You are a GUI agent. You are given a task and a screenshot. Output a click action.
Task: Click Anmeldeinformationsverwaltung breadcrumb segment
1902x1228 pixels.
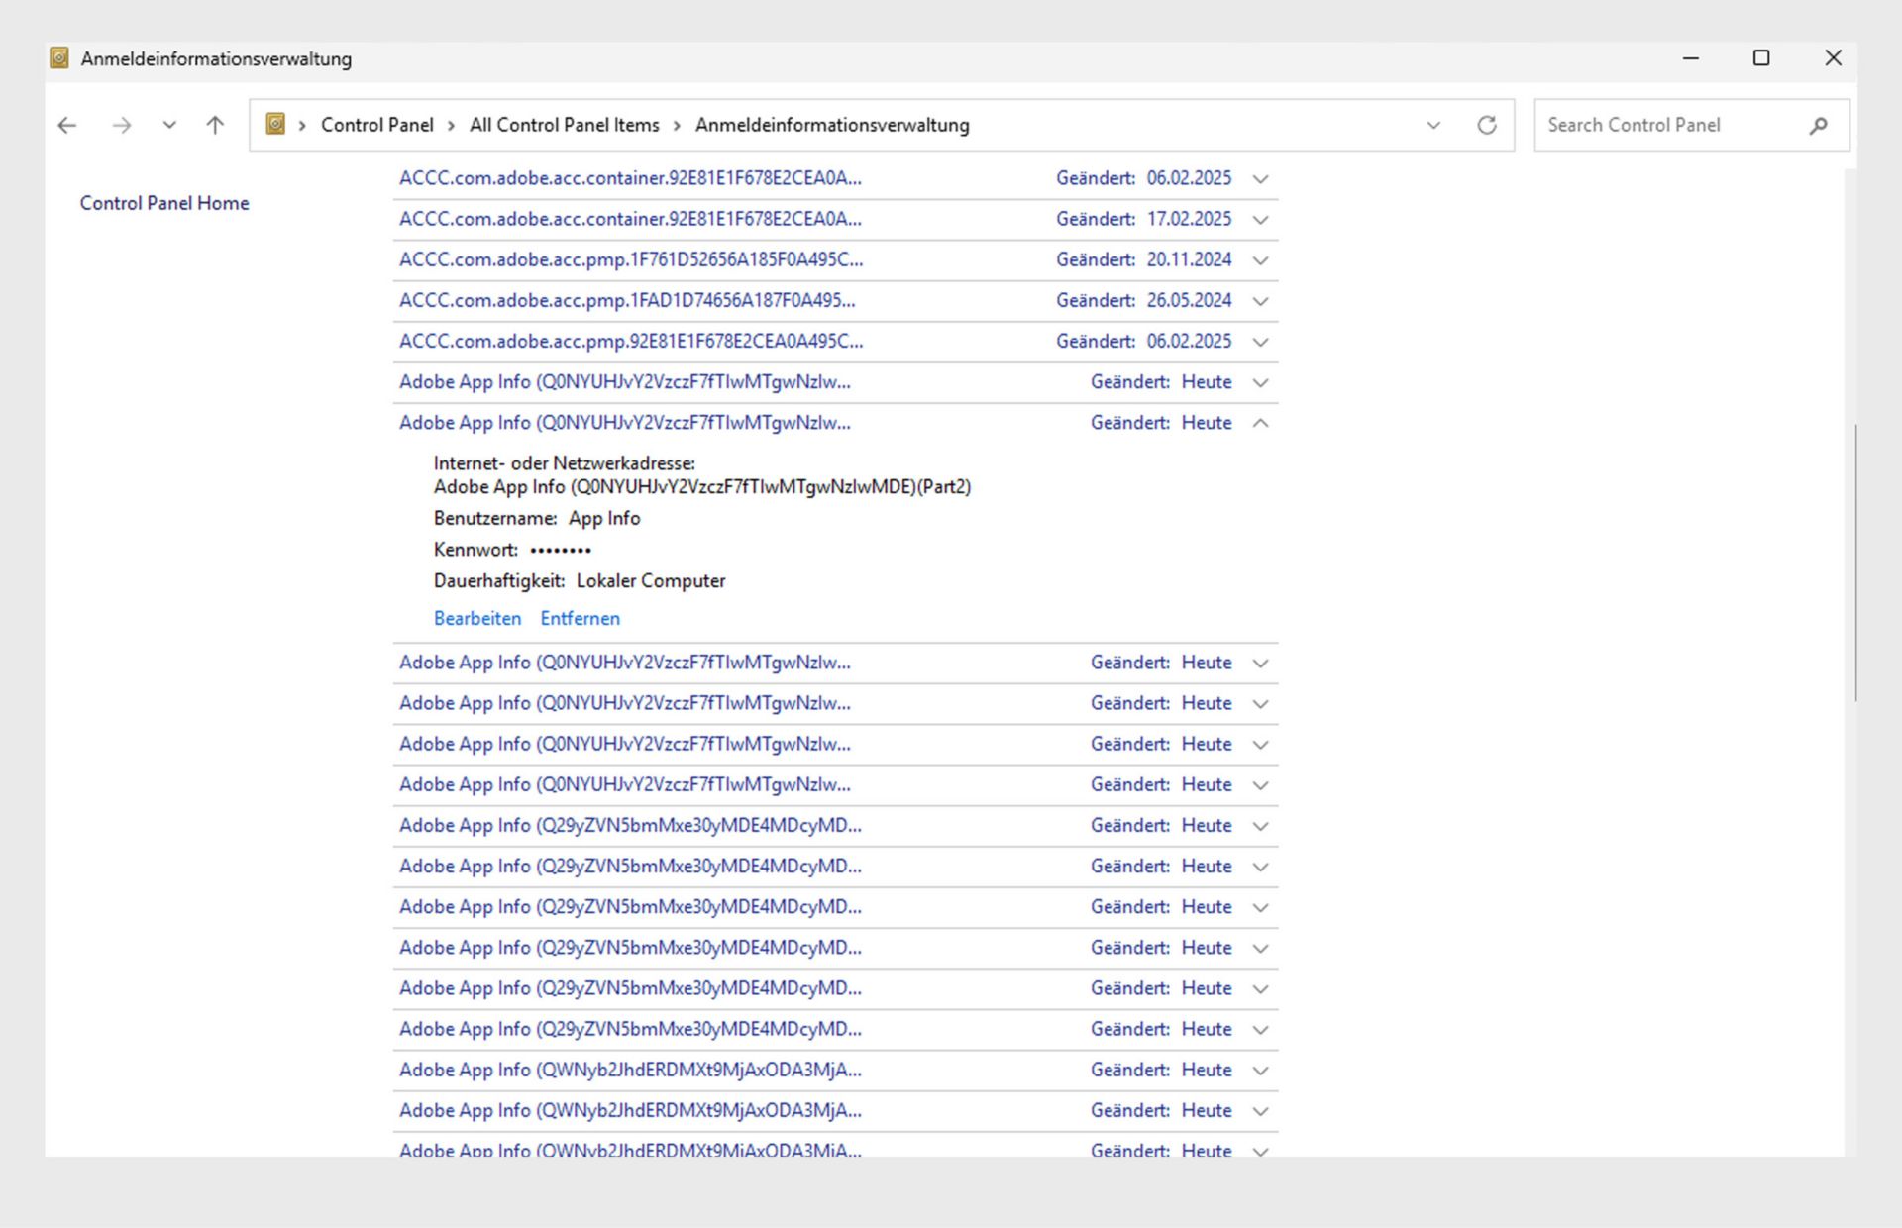(832, 125)
